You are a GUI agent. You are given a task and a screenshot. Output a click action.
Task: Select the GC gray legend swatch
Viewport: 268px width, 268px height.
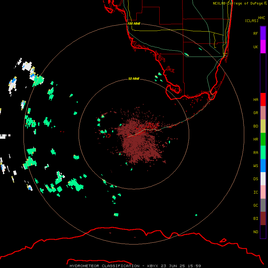(263, 205)
